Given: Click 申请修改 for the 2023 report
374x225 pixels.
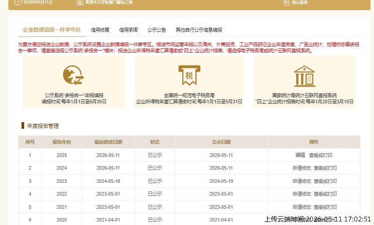Looking at the screenshot, I should tap(302, 181).
